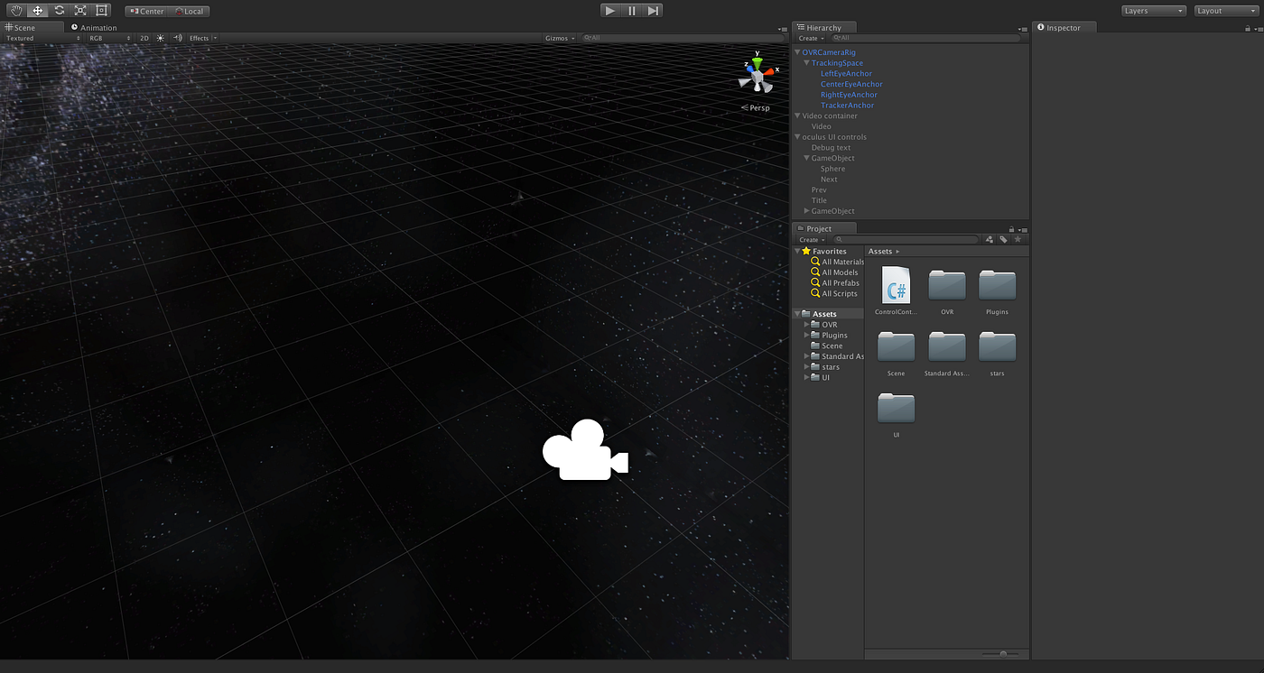Expand Standard Assets folder in tree
Screen dimensions: 1264x673
(806, 356)
